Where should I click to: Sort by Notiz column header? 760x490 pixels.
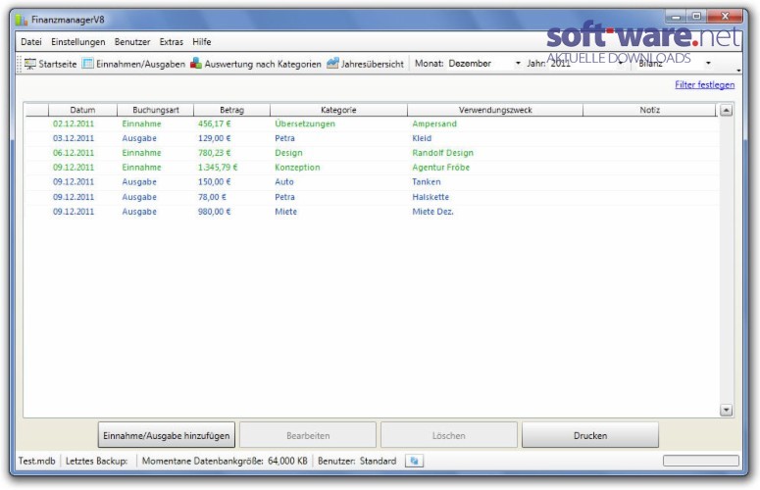coord(649,110)
